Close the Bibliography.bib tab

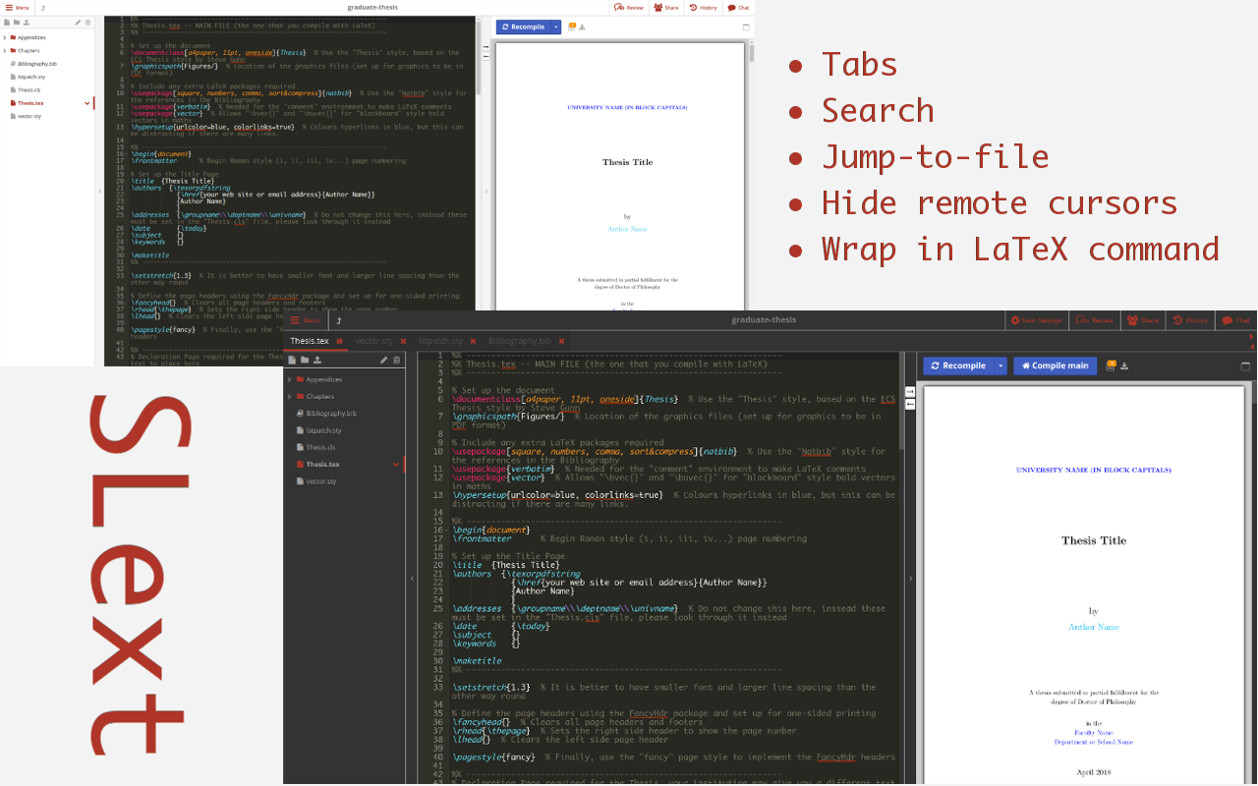pyautogui.click(x=563, y=341)
